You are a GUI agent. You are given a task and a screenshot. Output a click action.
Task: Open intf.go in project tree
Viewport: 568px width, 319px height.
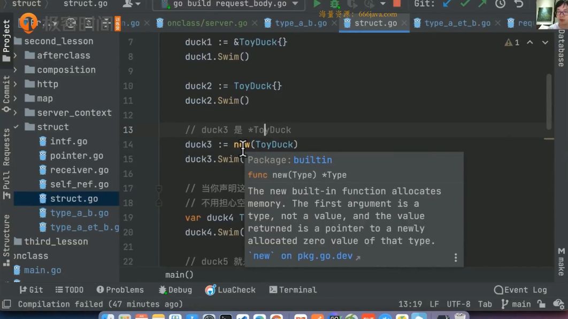click(x=68, y=142)
